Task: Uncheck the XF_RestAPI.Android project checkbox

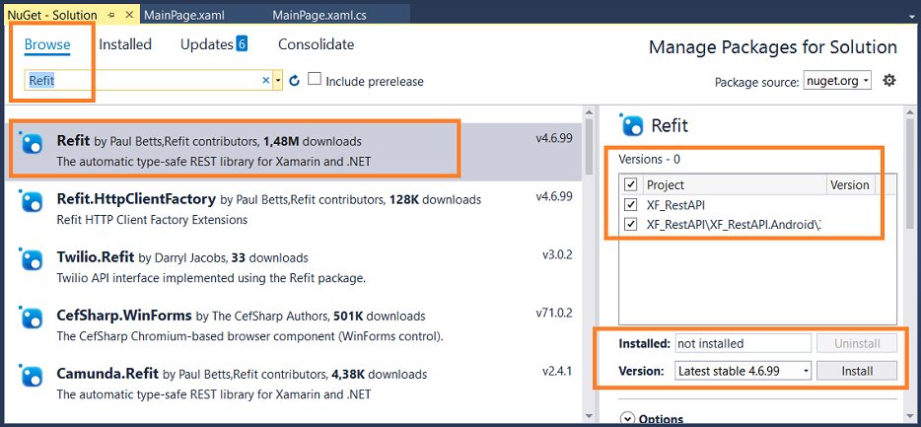Action: (631, 225)
